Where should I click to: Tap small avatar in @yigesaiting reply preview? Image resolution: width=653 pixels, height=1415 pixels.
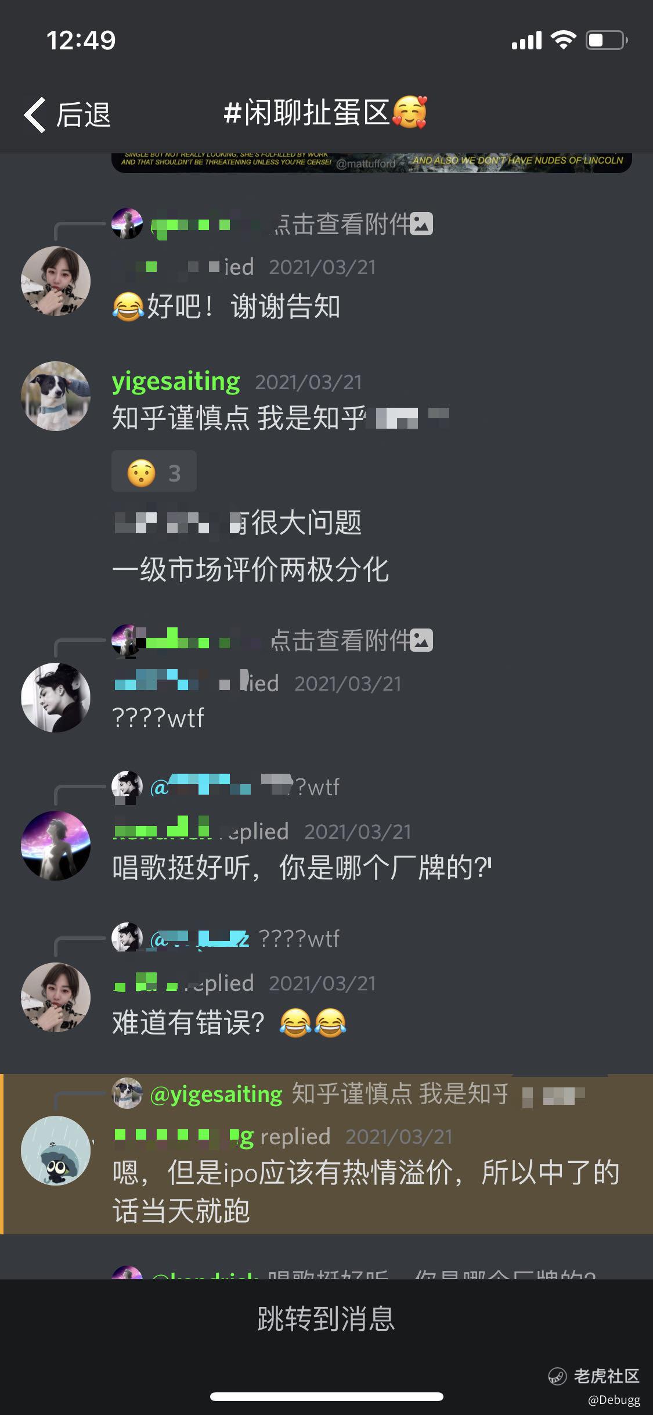click(x=127, y=1094)
